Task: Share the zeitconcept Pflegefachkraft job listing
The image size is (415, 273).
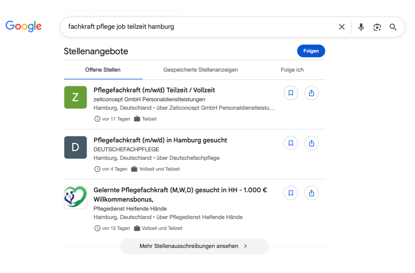Action: point(311,93)
